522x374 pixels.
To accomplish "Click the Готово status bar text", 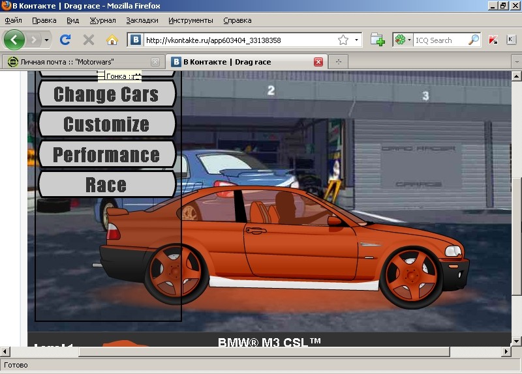I will click(x=16, y=365).
